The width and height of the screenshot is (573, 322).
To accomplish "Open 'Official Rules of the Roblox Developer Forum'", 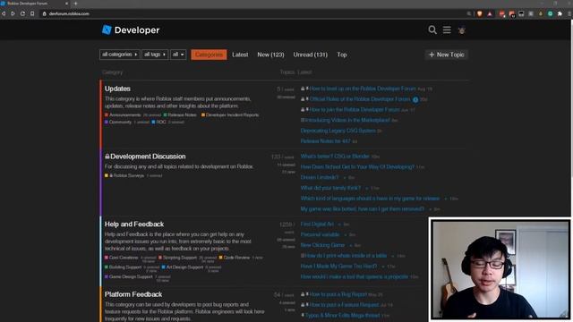I will [360, 99].
